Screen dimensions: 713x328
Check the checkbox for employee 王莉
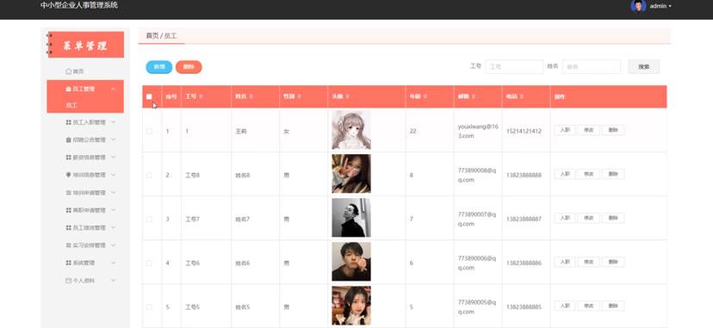click(149, 131)
